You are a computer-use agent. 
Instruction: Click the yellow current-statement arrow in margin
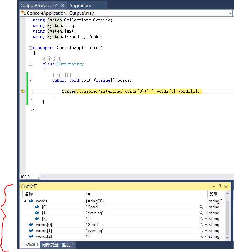point(22,91)
